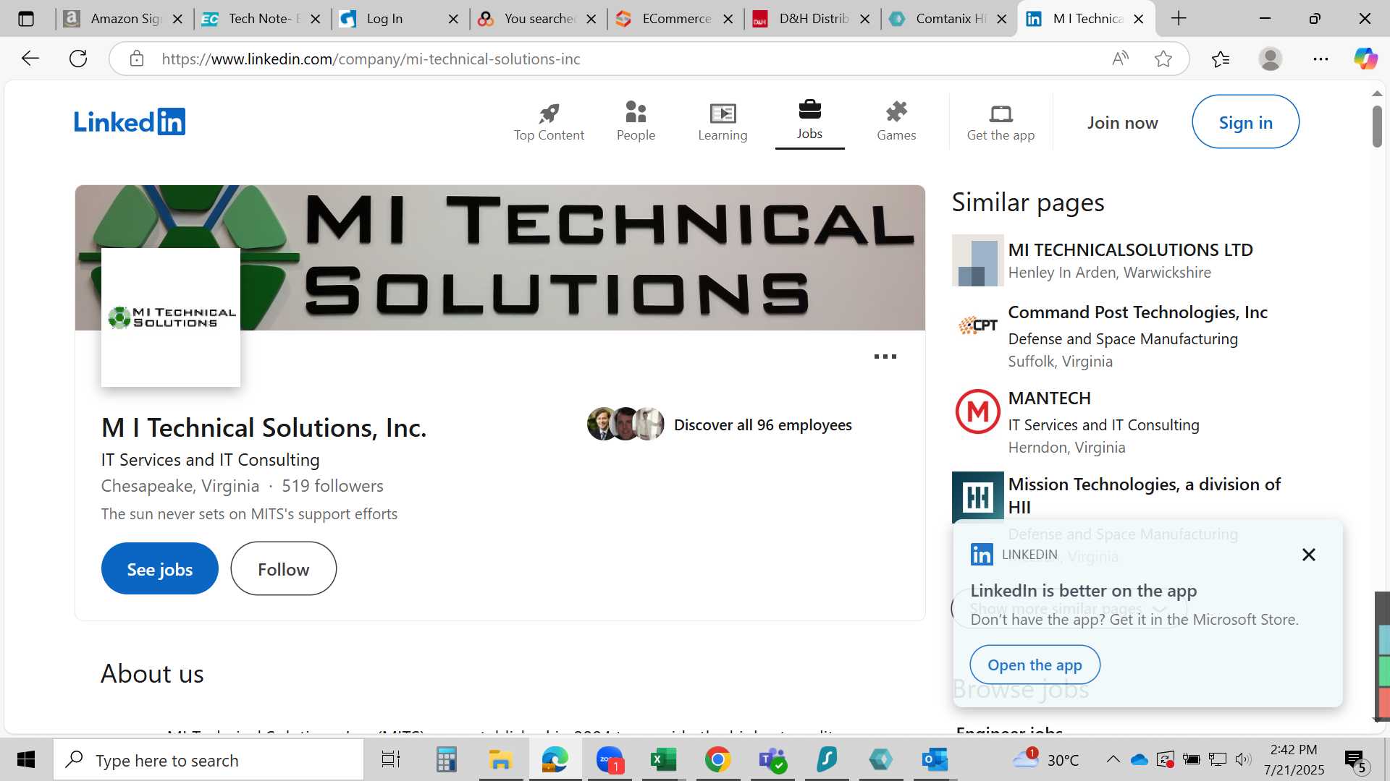This screenshot has width=1390, height=781.
Task: Open a new browser tab
Action: (x=1179, y=19)
